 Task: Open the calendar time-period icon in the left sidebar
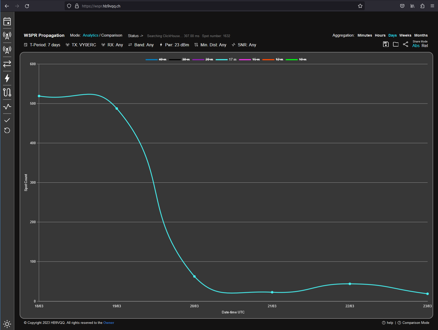click(7, 21)
